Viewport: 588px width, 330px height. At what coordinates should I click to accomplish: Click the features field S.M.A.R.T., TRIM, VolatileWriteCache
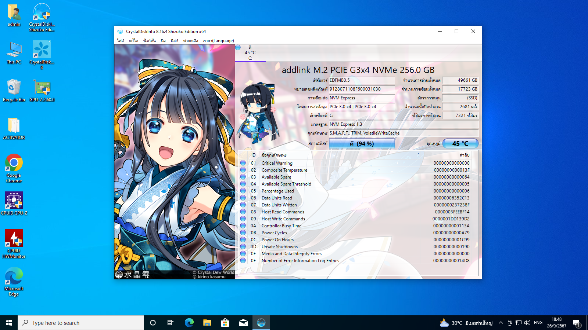(404, 133)
